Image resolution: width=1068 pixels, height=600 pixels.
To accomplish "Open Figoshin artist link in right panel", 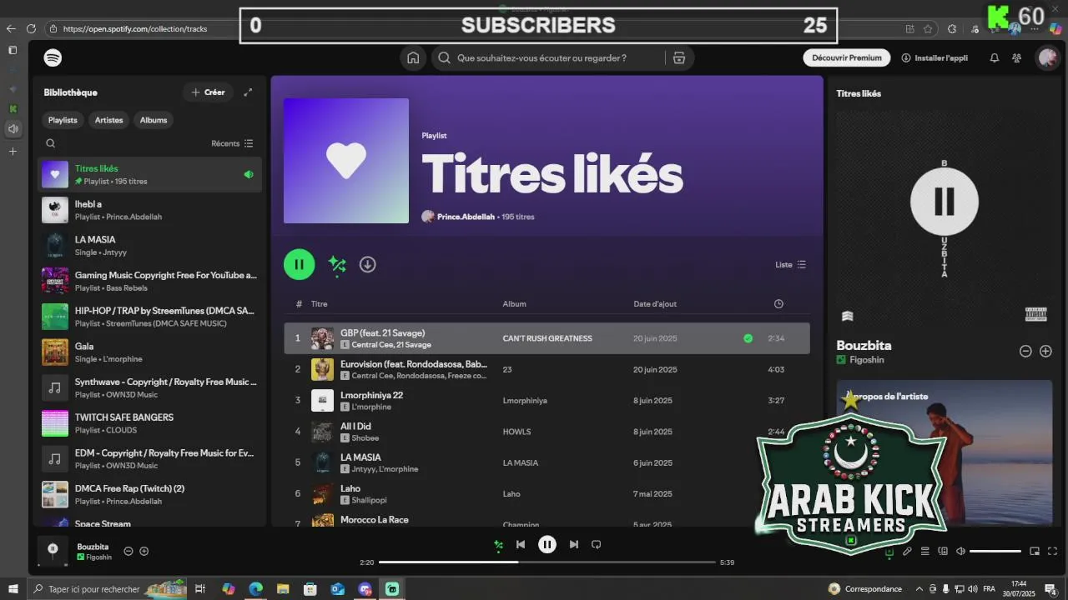I will click(x=866, y=360).
